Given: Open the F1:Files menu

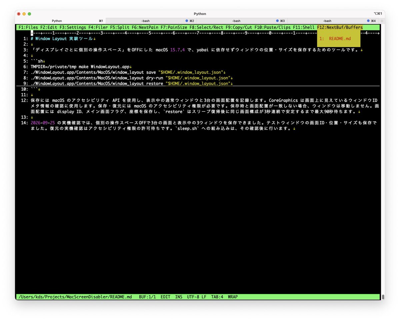Looking at the screenshot, I should click(28, 27).
